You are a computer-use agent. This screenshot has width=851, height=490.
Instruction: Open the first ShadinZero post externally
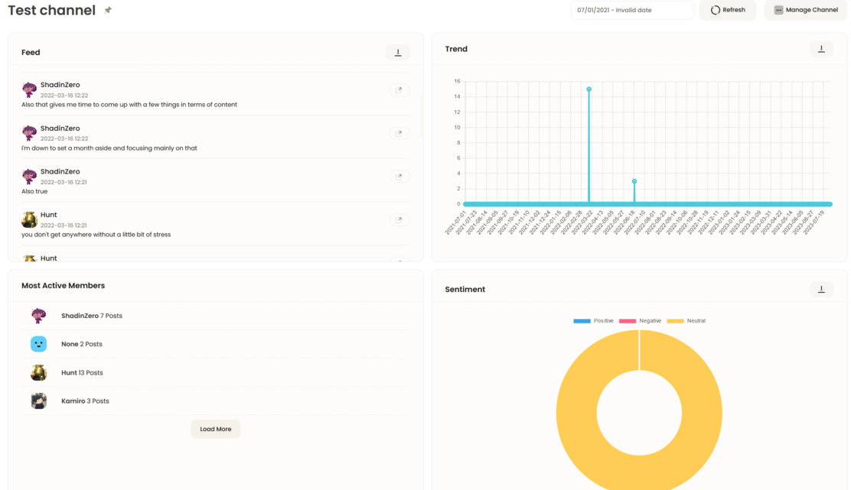pyautogui.click(x=399, y=90)
